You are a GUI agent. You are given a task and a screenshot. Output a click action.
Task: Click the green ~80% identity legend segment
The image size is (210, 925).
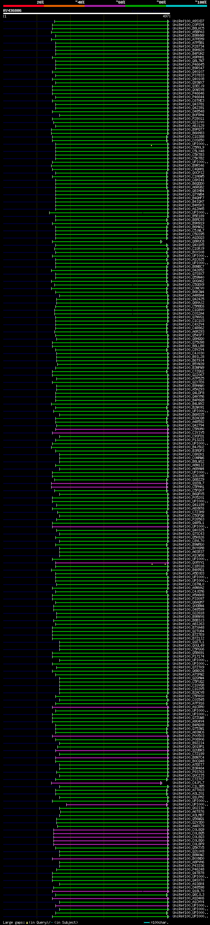[146, 6]
